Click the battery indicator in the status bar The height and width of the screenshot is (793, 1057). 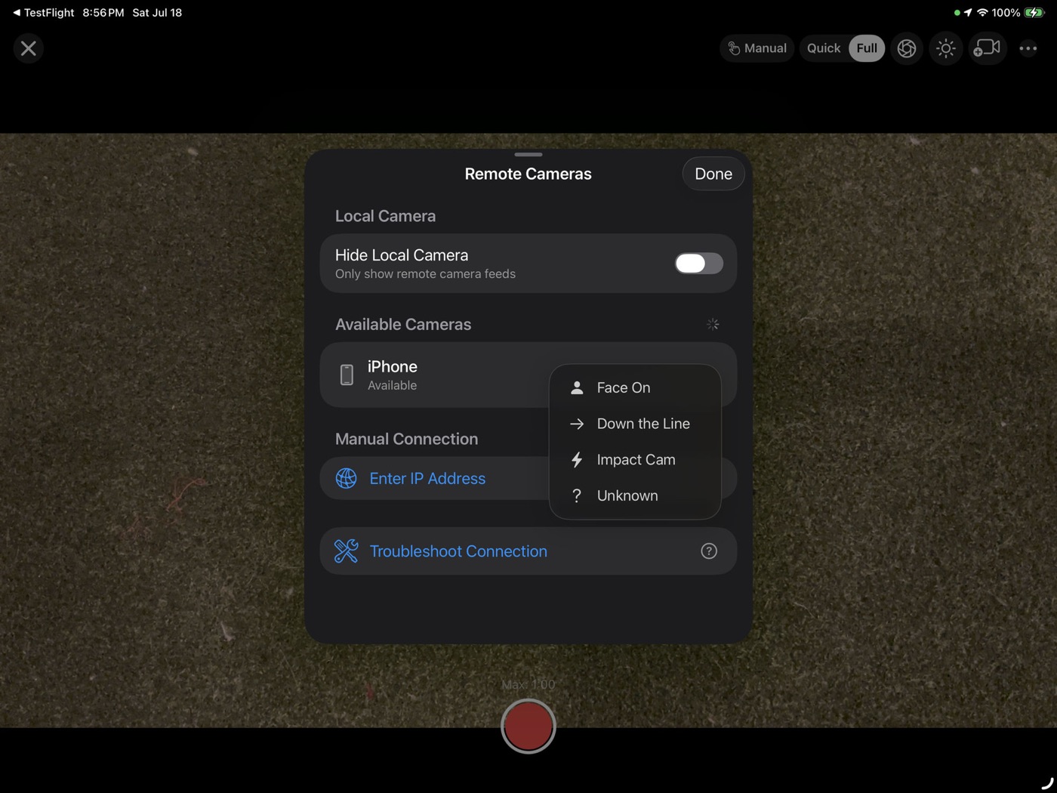tap(1034, 12)
